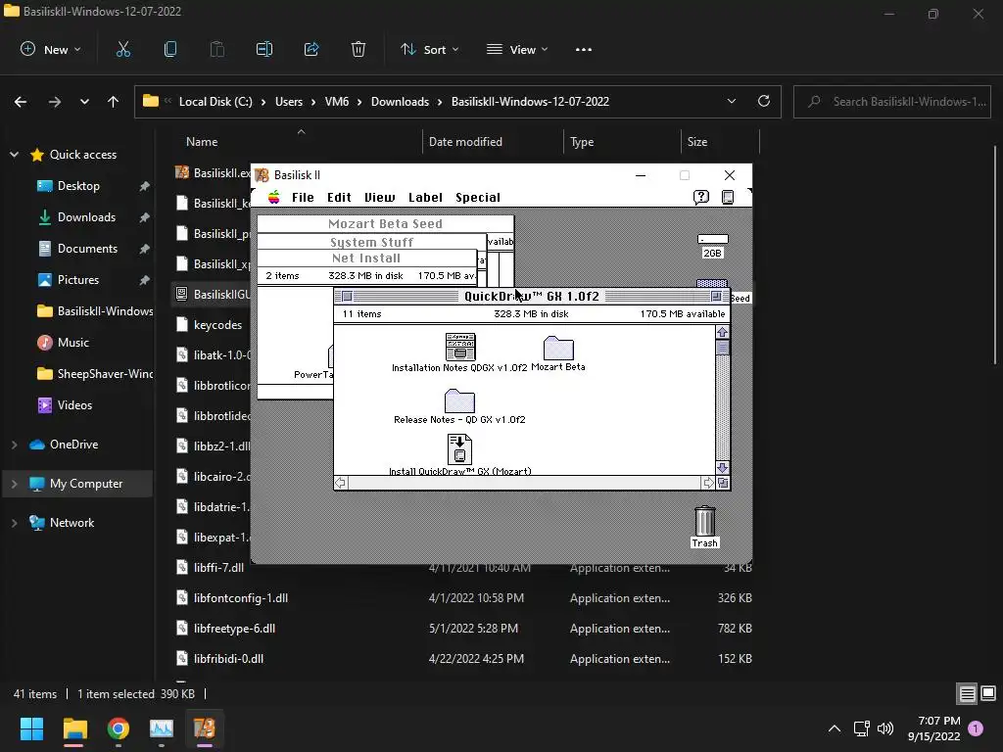Viewport: 1003px width, 752px height.
Task: Expand Network in navigation pane
Action: pos(14,523)
